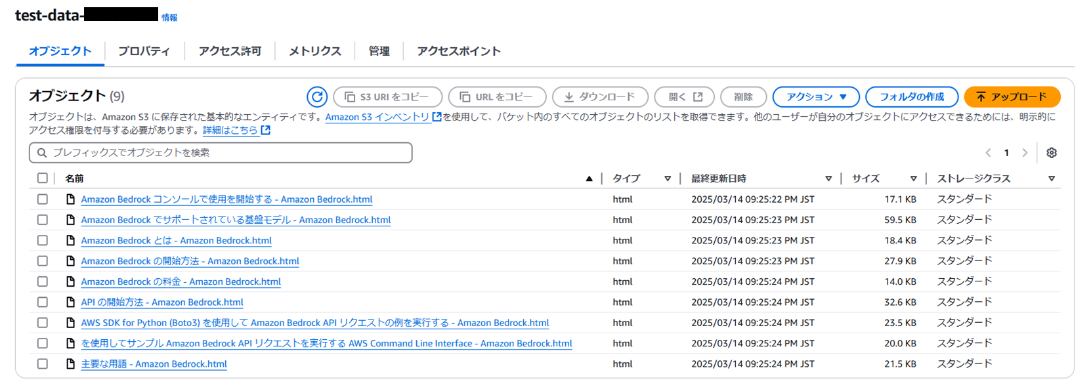Sort by ストレージクラス column arrow
This screenshot has width=1091, height=391.
pos(1052,178)
